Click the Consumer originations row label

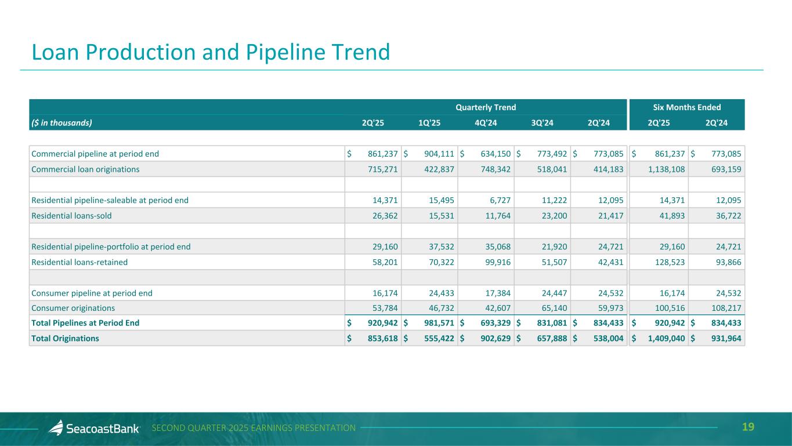pos(73,308)
